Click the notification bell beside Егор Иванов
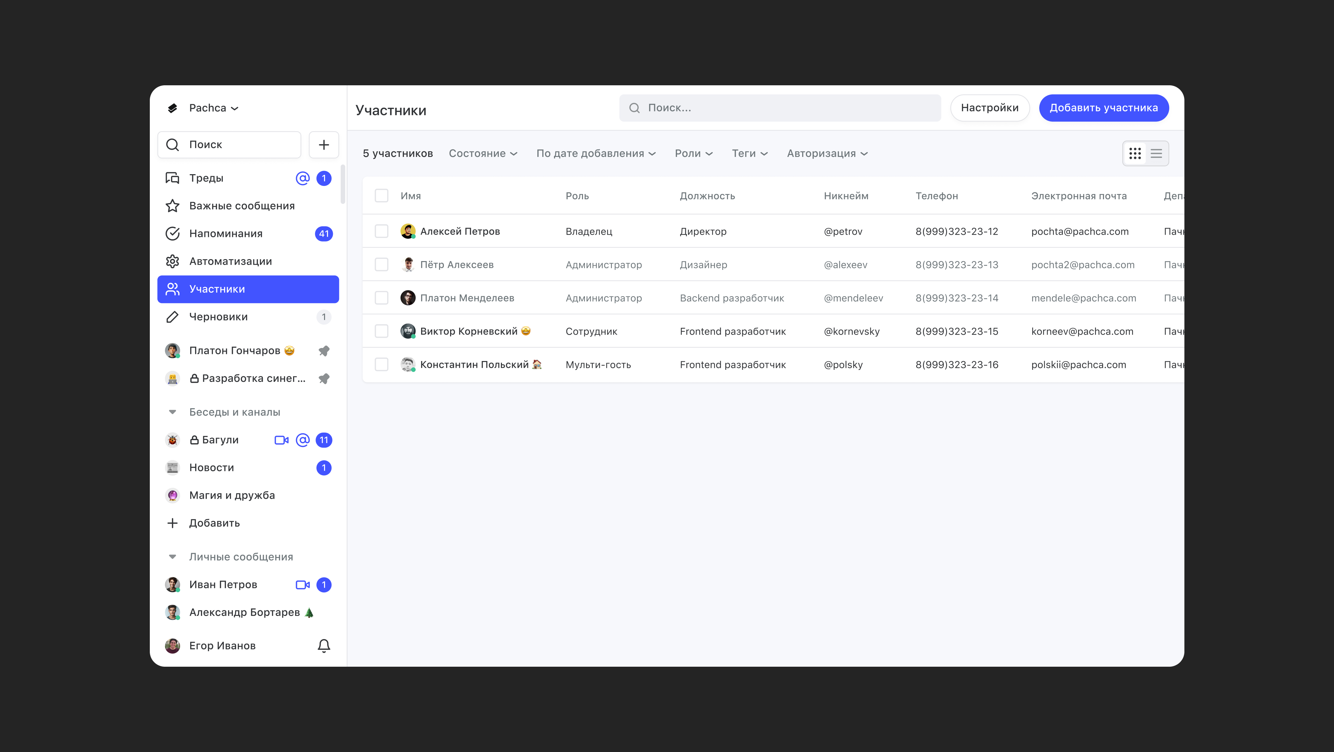The height and width of the screenshot is (752, 1334). [x=324, y=645]
